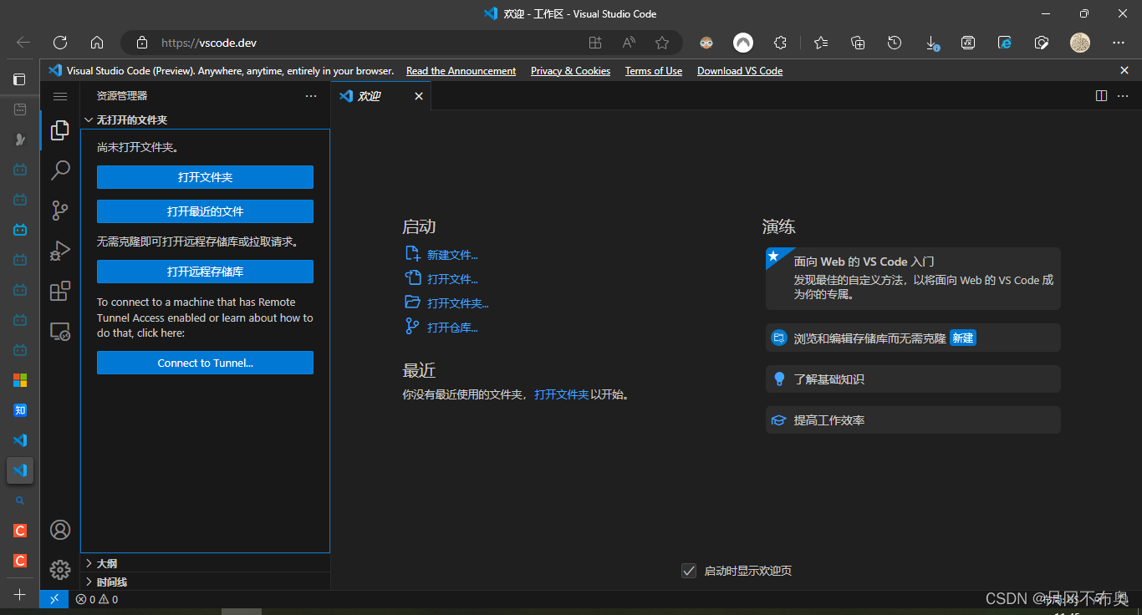View site information lock icon

coord(142,43)
